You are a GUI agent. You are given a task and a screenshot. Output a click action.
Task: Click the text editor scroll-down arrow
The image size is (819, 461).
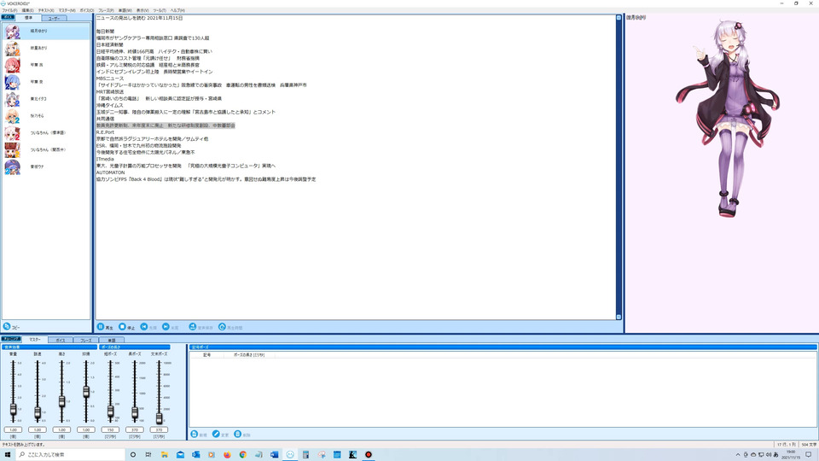(x=619, y=317)
